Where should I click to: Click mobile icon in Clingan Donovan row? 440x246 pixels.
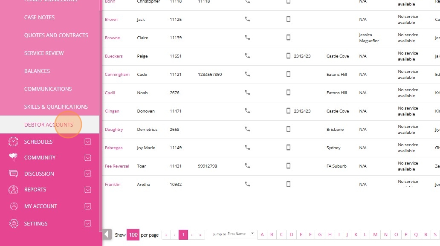288,111
